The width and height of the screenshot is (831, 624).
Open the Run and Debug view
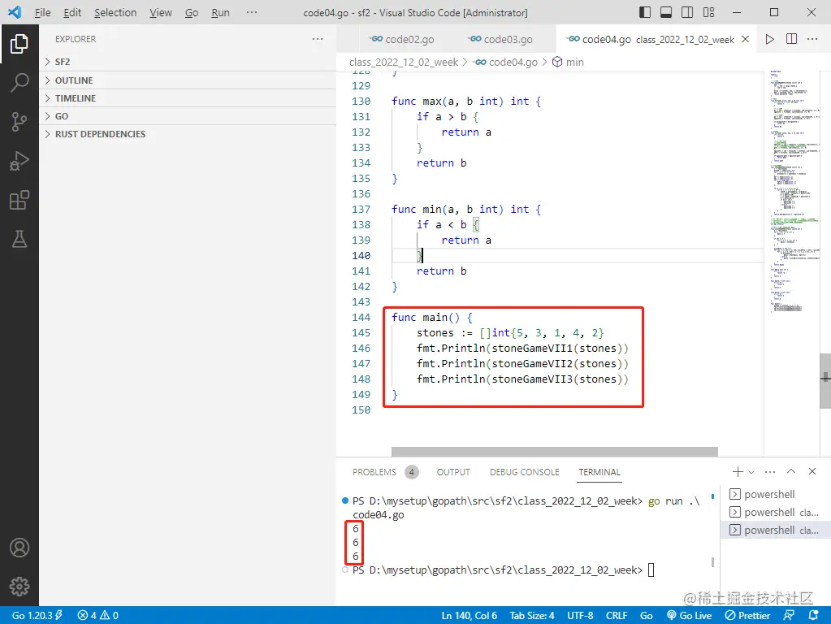pos(19,161)
